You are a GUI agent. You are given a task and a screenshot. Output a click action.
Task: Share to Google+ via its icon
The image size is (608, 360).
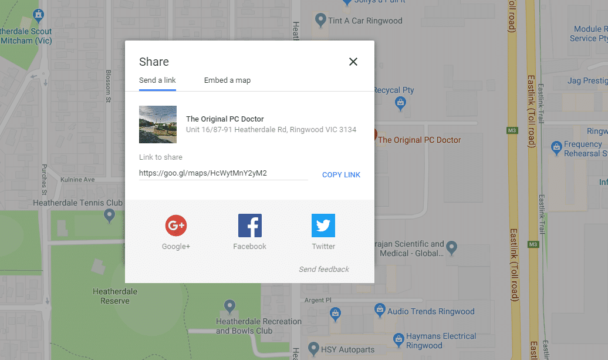(x=175, y=225)
